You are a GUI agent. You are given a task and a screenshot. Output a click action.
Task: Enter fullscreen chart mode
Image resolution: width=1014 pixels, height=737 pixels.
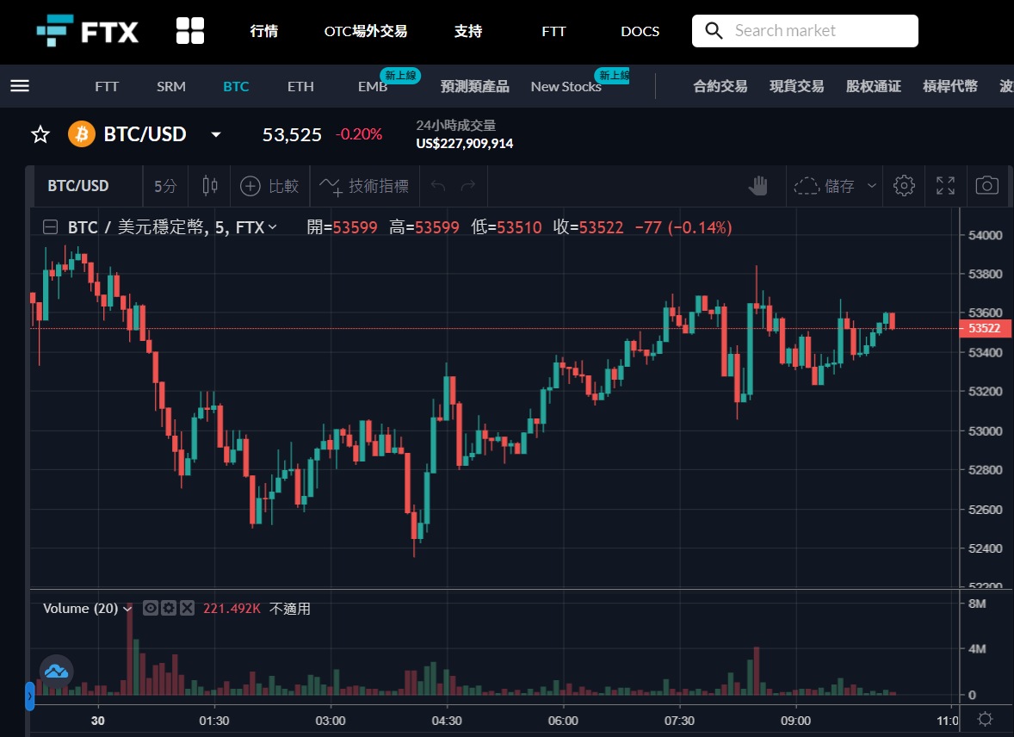[945, 186]
